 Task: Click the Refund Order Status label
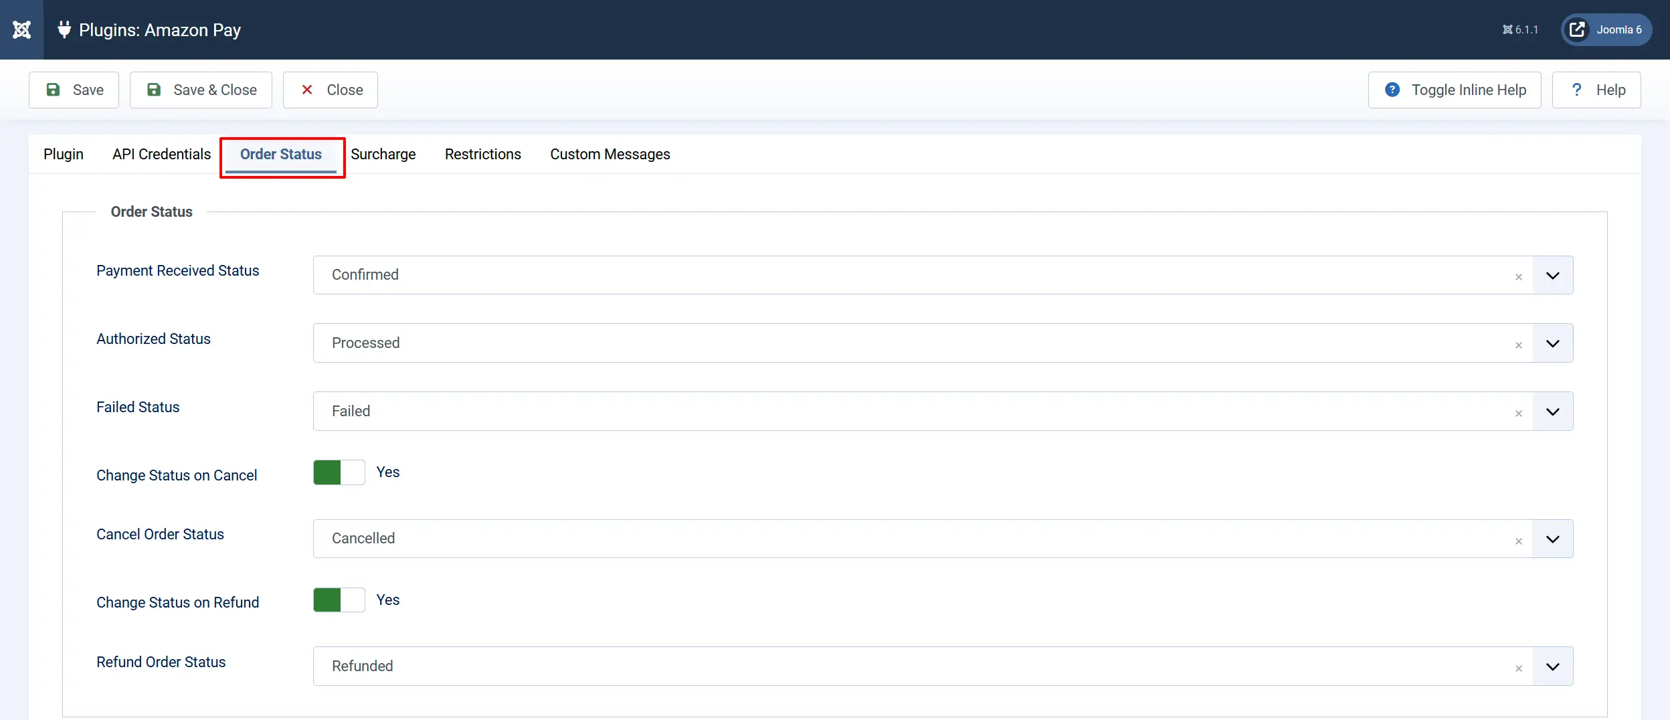(x=161, y=662)
